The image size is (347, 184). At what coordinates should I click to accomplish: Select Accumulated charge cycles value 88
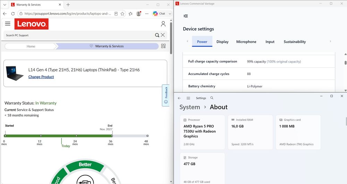249,74
